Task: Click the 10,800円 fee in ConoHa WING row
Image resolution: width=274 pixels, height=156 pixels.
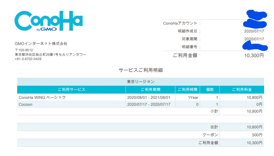Action: [255, 98]
